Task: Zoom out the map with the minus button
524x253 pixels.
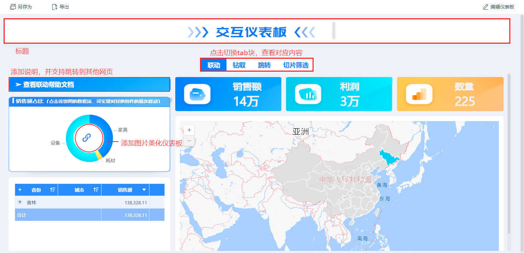Action: (189, 141)
